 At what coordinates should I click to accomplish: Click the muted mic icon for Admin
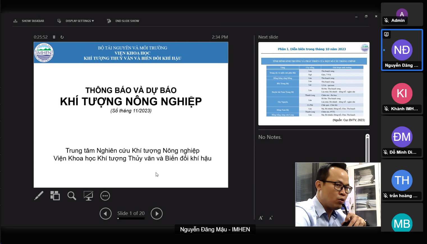pos(387,20)
